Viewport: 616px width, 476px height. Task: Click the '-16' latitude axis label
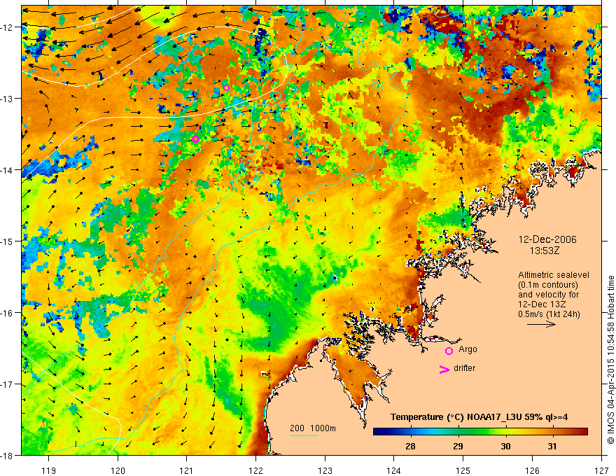pos(8,313)
